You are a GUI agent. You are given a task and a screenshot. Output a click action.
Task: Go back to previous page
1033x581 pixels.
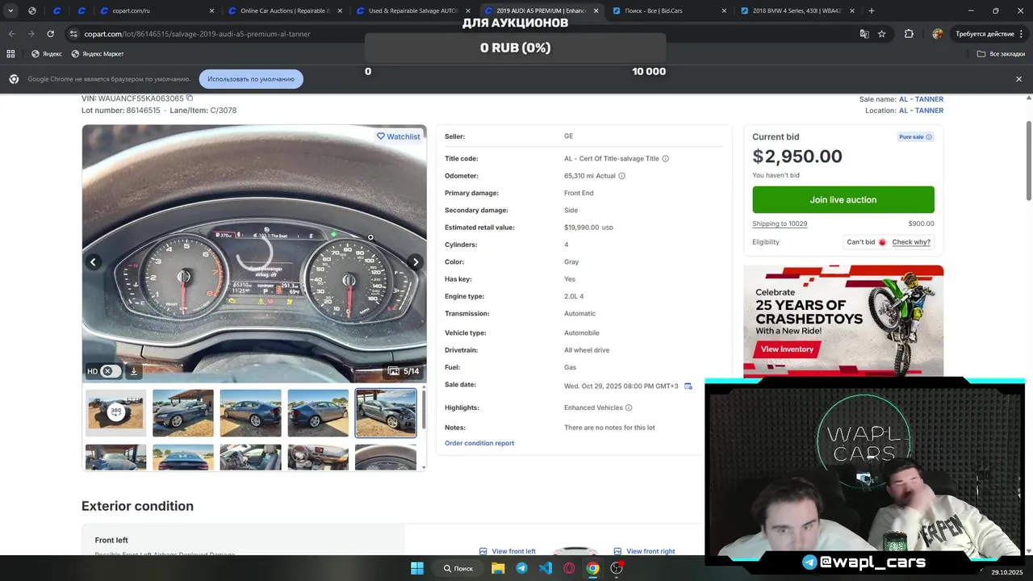click(11, 34)
